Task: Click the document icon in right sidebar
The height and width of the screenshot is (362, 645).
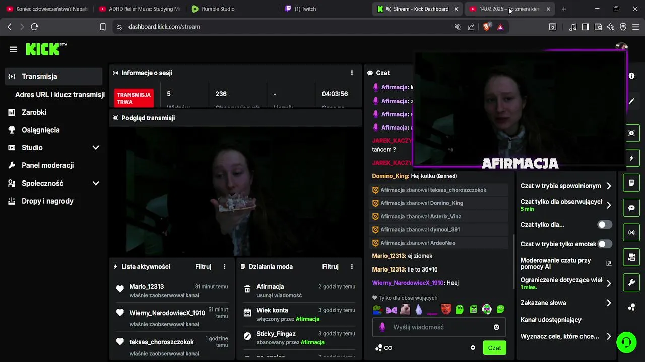Action: click(631, 183)
